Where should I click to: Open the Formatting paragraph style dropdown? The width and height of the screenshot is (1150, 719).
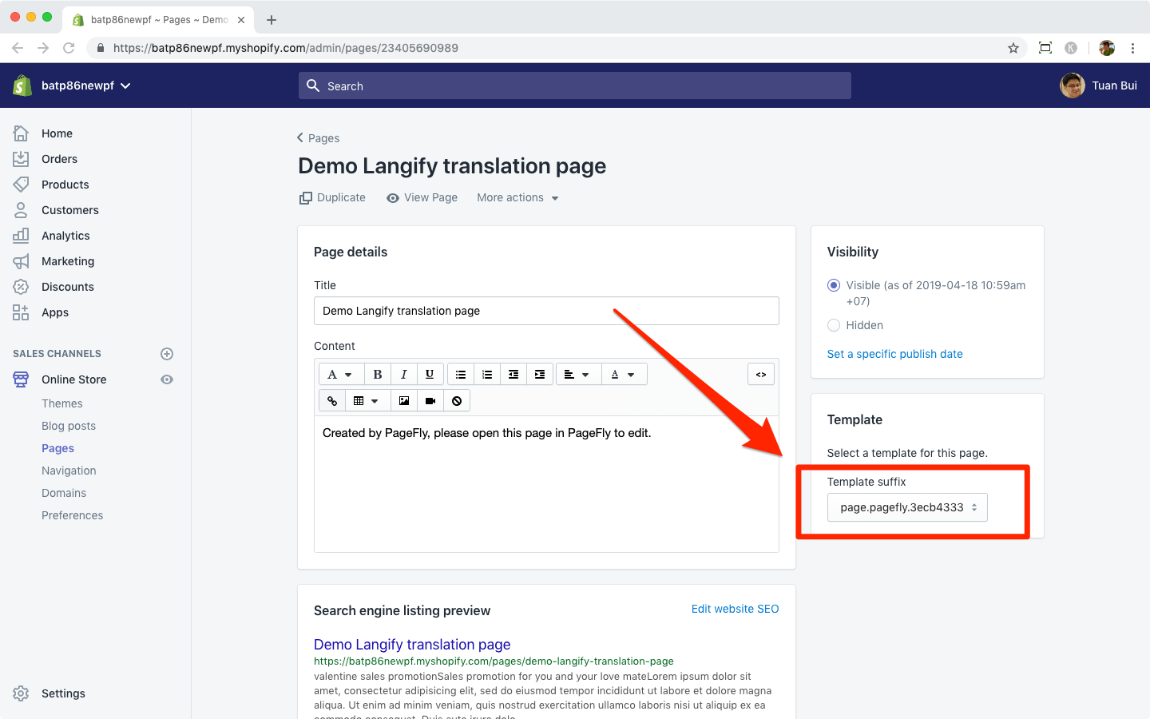[x=341, y=375]
